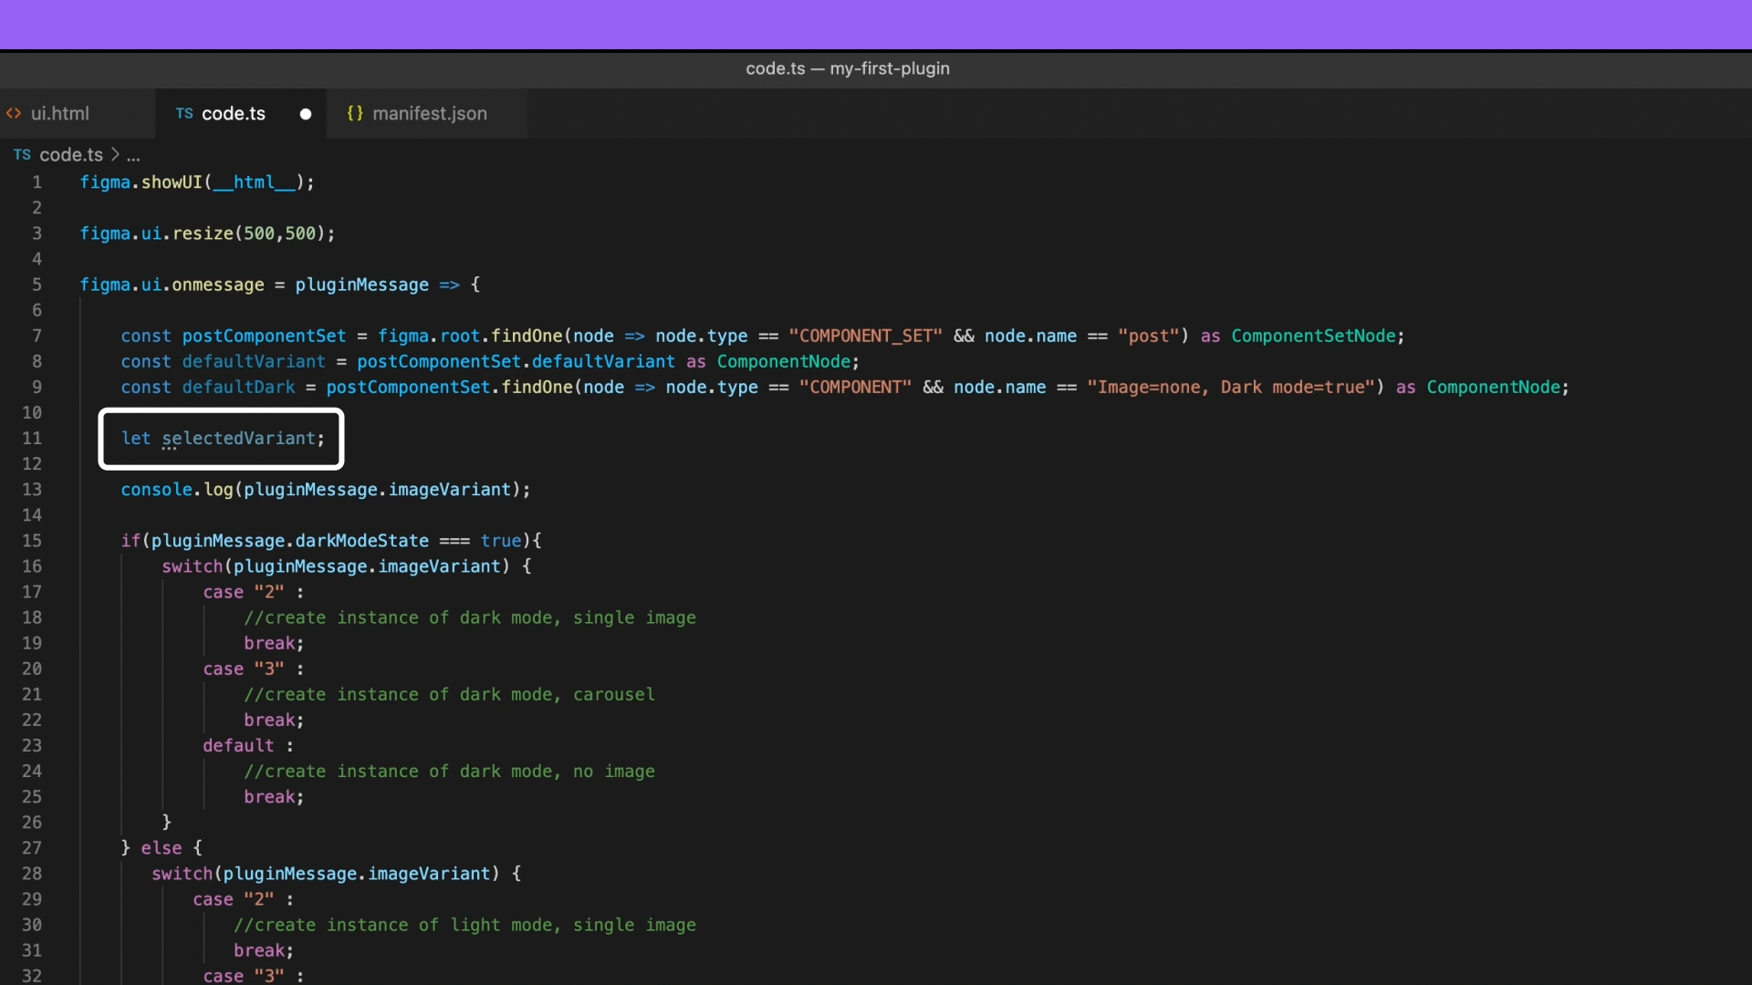This screenshot has width=1752, height=985.
Task: Click the defaultDark constant name
Action: [238, 387]
